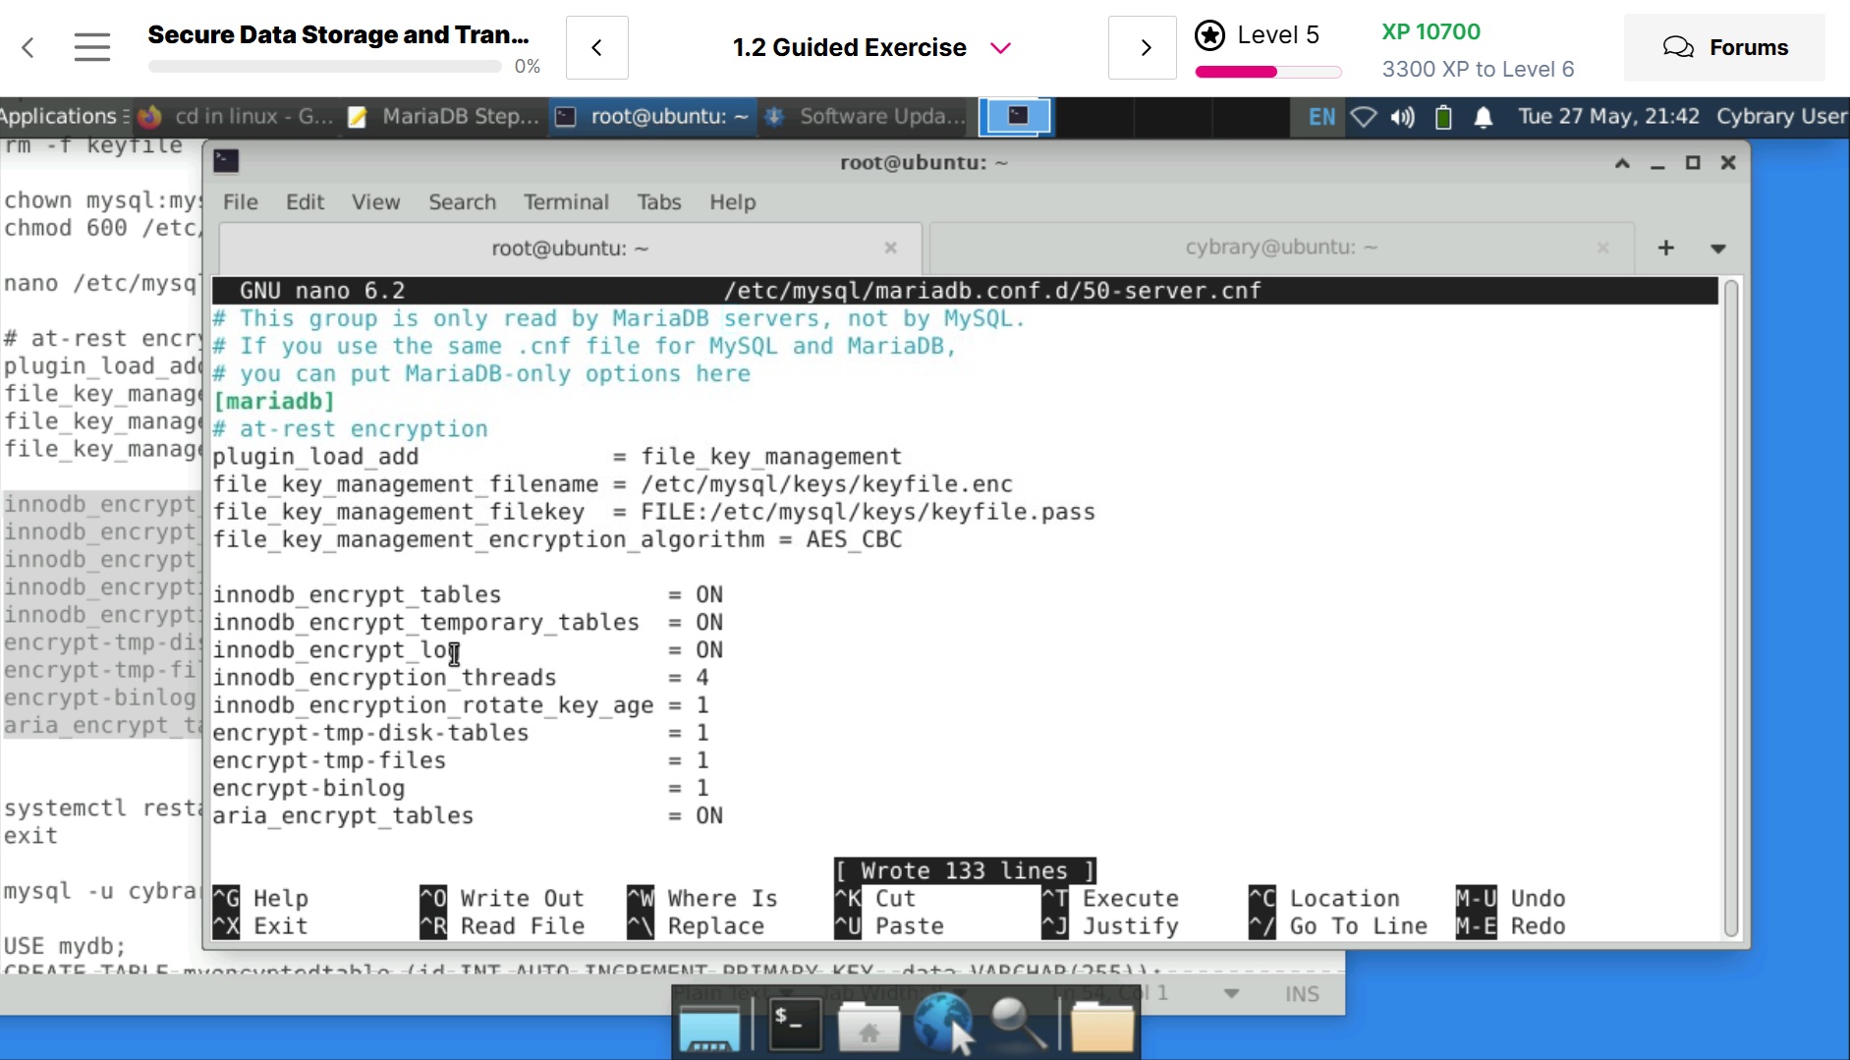
Task: Click the innodb_encrypt_tables line
Action: (468, 594)
